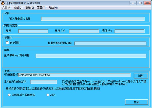Select the 2003及其之前的版本 radio option
152x108 pixels.
click(x=9, y=95)
